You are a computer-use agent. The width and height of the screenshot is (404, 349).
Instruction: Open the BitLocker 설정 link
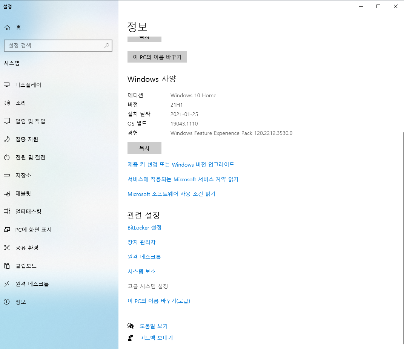click(x=144, y=228)
